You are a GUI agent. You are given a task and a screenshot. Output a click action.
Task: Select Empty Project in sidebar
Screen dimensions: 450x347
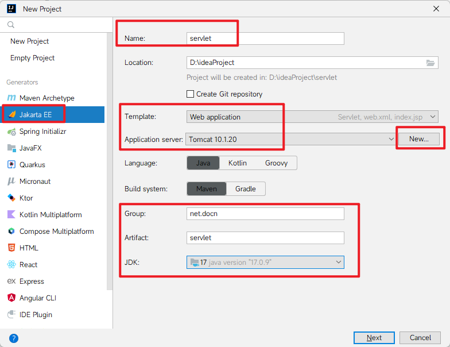tap(33, 58)
